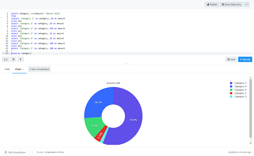Place cursor on first line 'select category, sum(amount)'
254x156 pixels.
pyautogui.click(x=35, y=14)
